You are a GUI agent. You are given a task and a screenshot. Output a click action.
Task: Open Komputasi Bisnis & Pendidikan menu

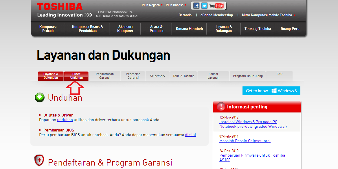[x=87, y=29]
